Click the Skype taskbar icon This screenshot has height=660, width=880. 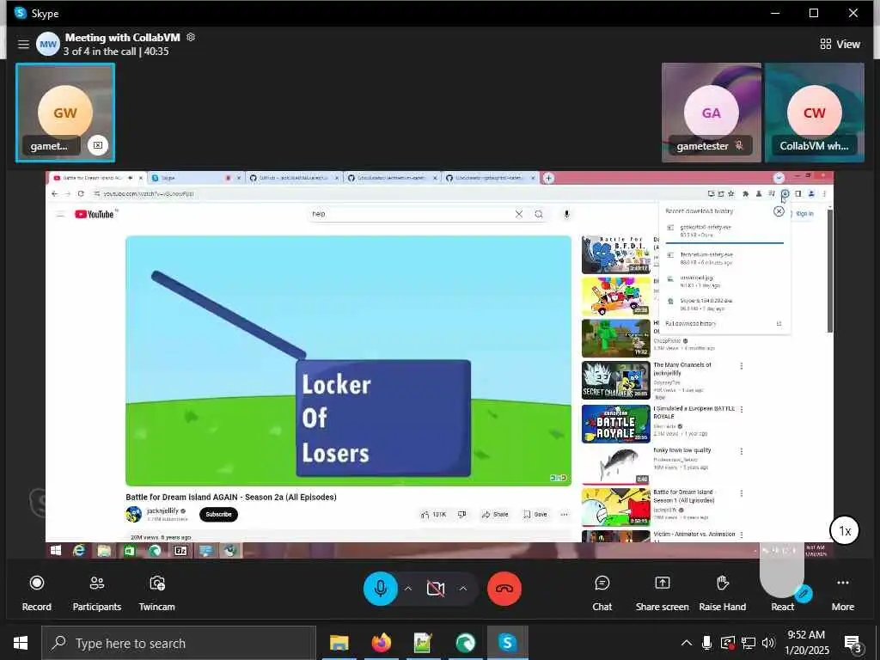(507, 643)
